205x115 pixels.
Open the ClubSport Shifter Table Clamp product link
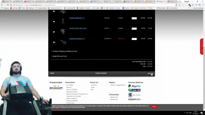point(78,28)
